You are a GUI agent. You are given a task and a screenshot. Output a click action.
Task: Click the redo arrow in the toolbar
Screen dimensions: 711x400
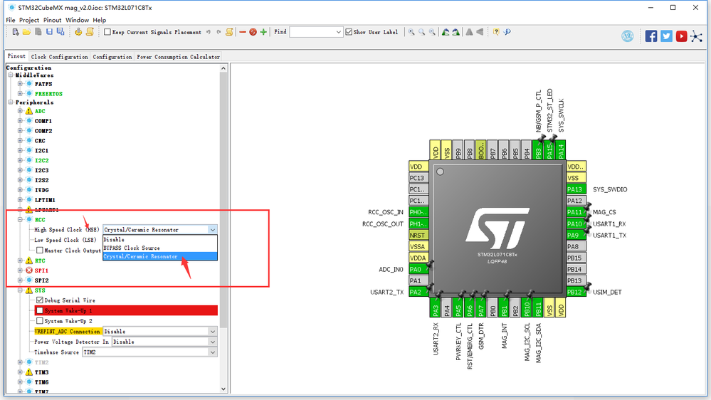(218, 32)
